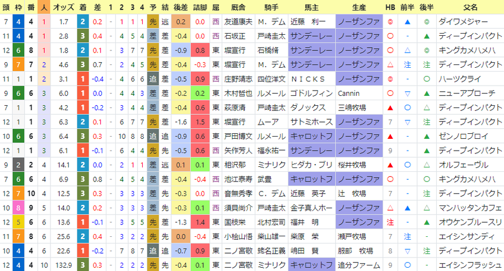This screenshot has height=271, width=504.
Task: Click breeder name 瀬戸牧場
Action: tap(352, 237)
